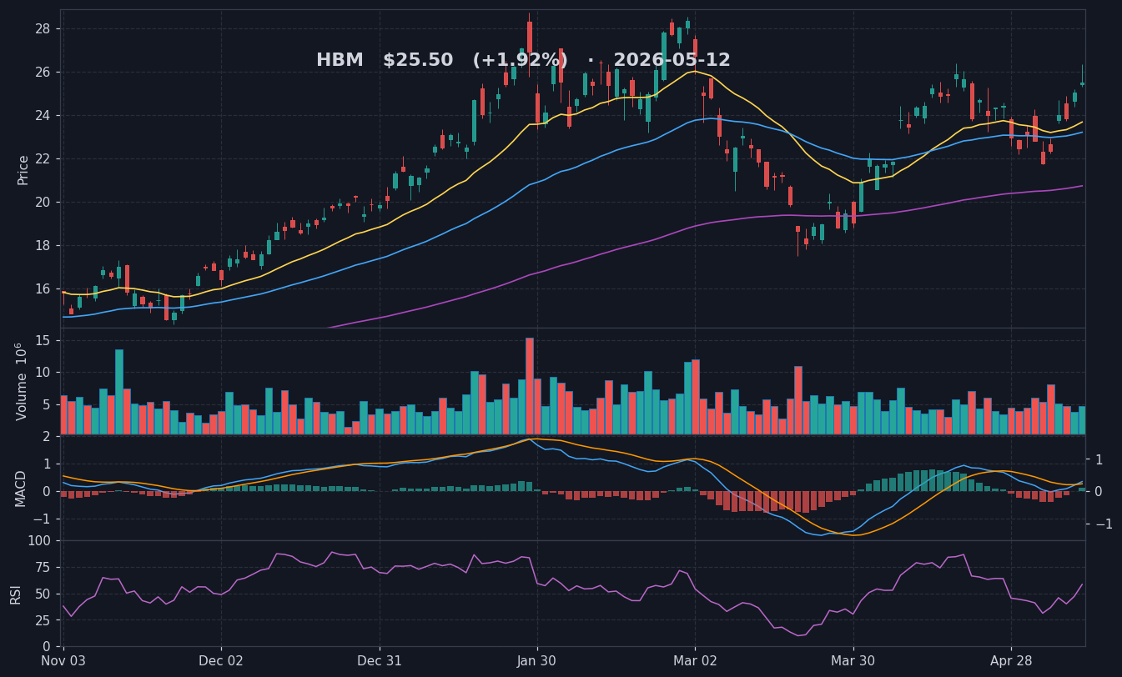This screenshot has height=677, width=1122.
Task: Click the Dec 31 date label
Action: point(380,660)
